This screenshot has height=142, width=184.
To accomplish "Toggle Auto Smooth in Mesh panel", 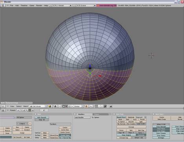I will (x=42, y=117).
